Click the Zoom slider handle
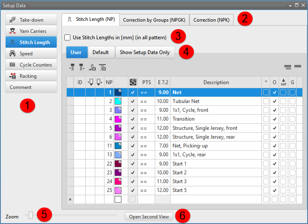 click(x=31, y=216)
